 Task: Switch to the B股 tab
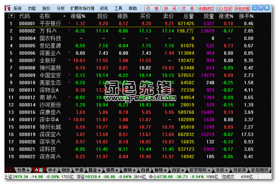coord(79,170)
